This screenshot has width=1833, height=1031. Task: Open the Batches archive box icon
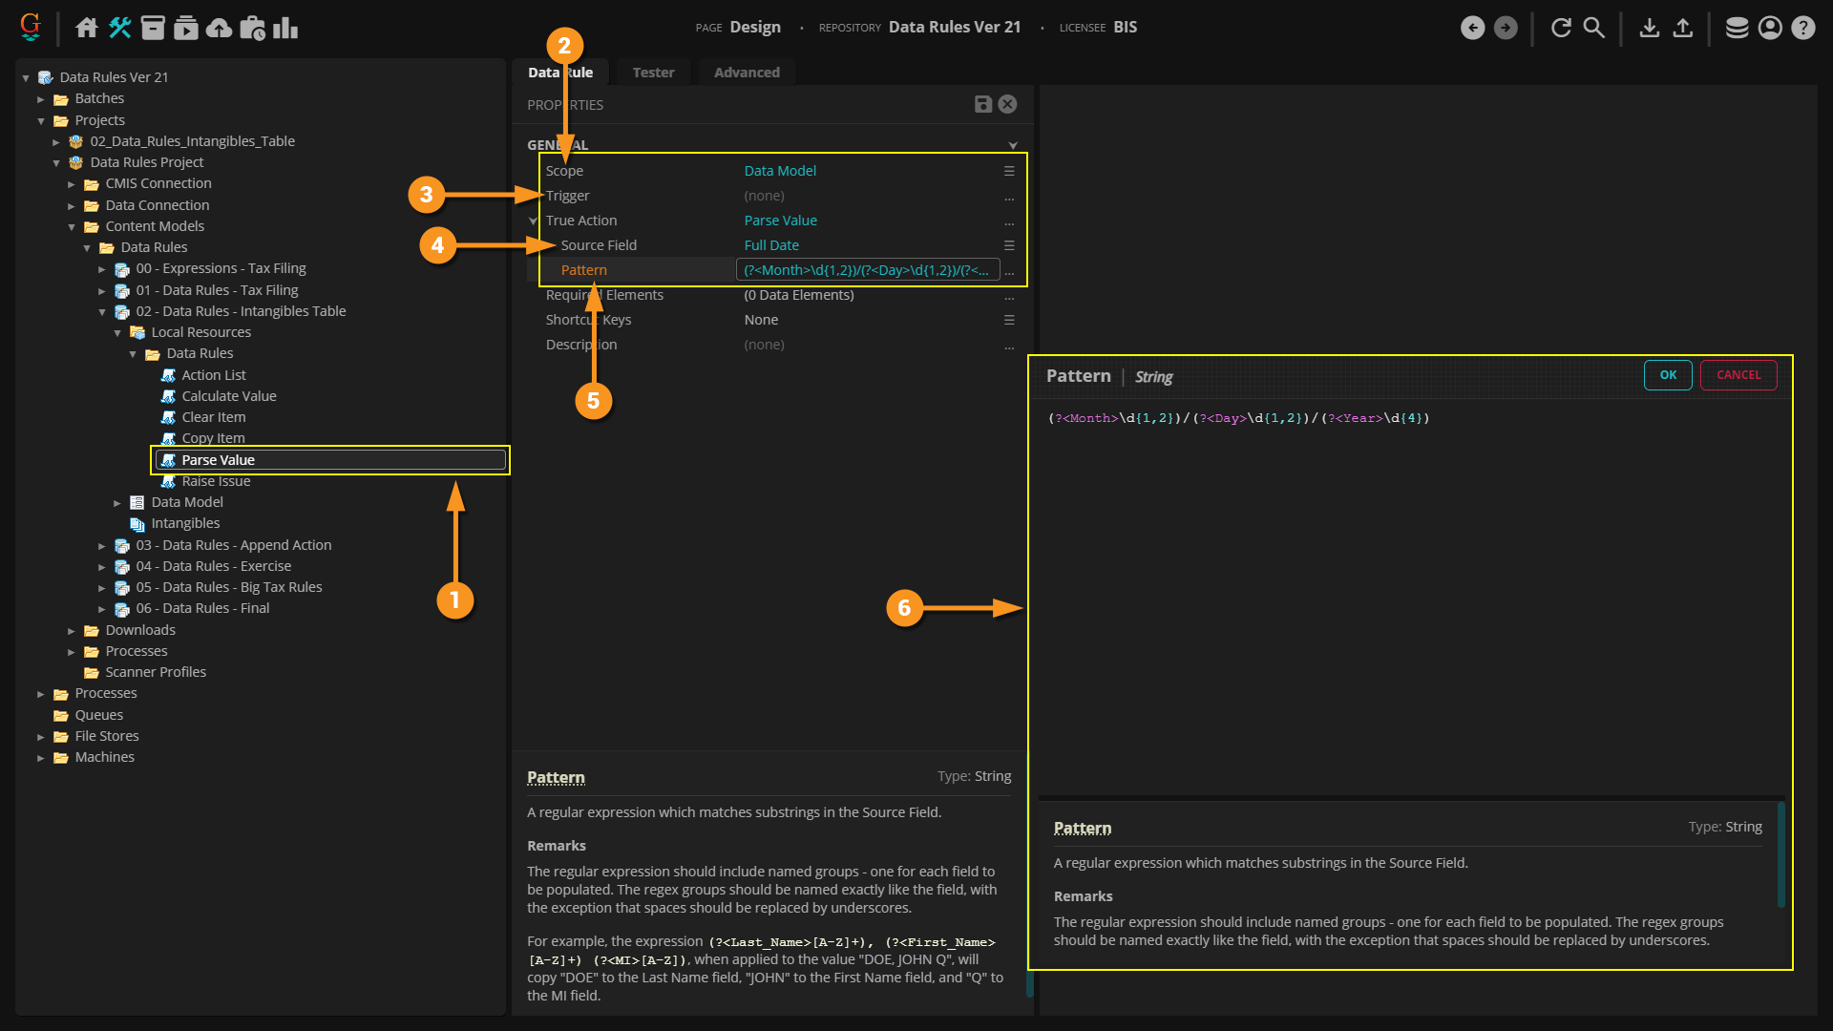[153, 28]
